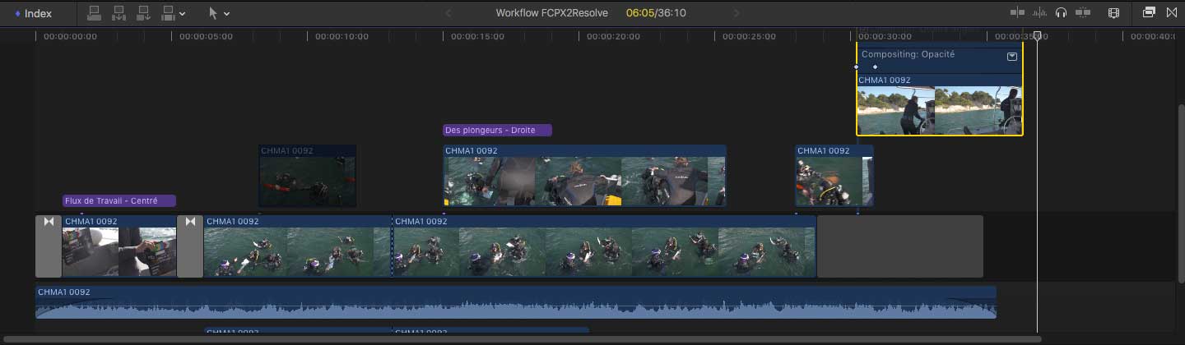Toggle audio skimming waveform icon
Image resolution: width=1185 pixels, height=345 pixels.
[1040, 13]
